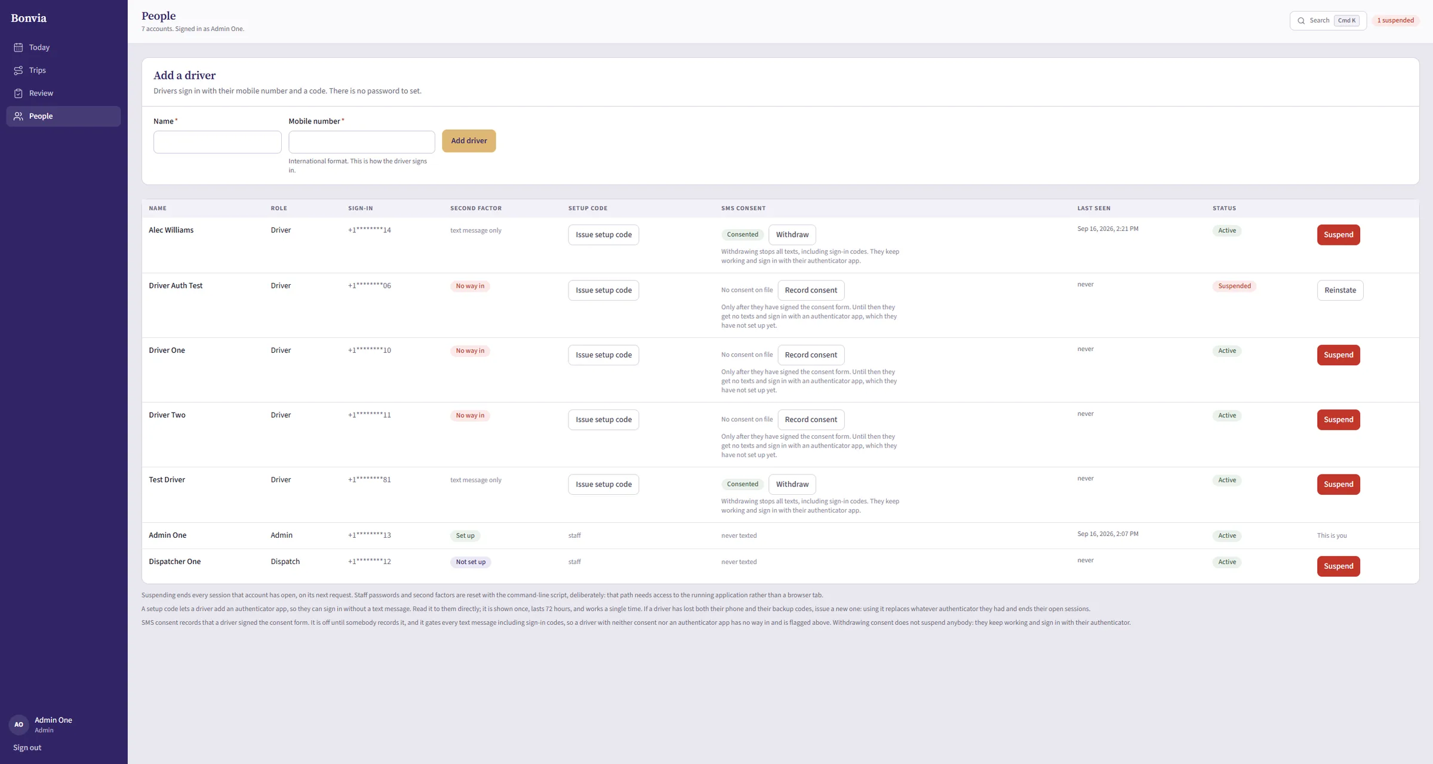Click the 'Set up' badge for Admin One

[x=465, y=536]
